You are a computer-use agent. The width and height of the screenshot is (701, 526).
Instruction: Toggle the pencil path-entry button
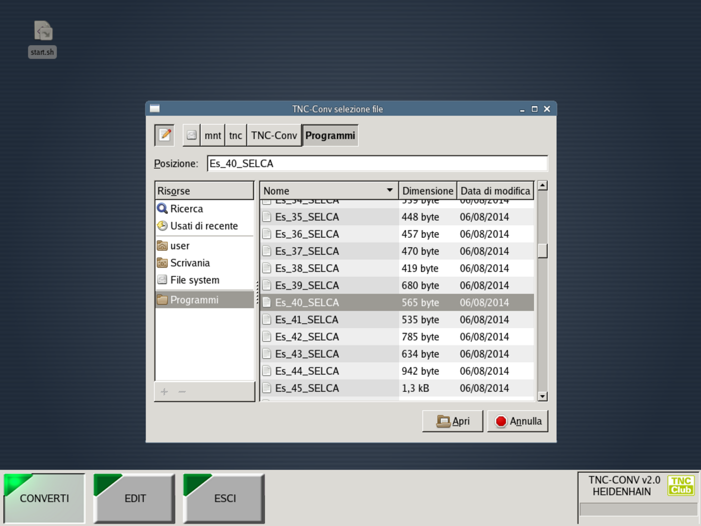tap(164, 135)
